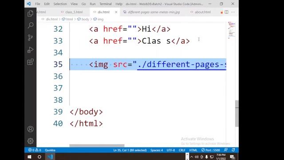The height and width of the screenshot is (160, 284).
Task: Open Cortana search circle on taskbar
Action: pos(39,157)
